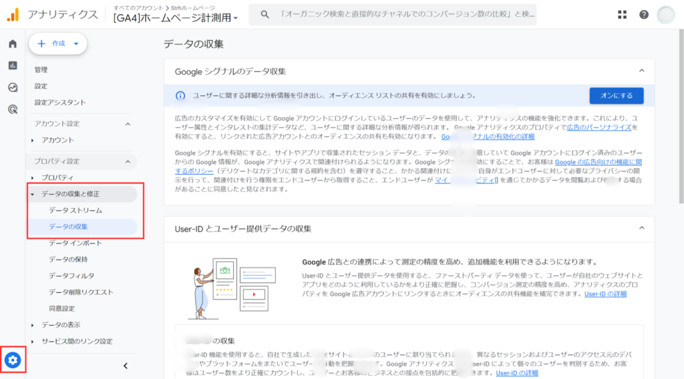Collapse データの収集と修正 tree item
The width and height of the screenshot is (684, 379).
(x=33, y=194)
